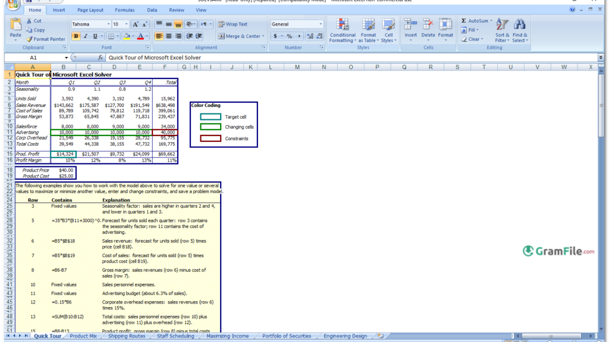Switch to the Data ribbon tab
The image size is (609, 342).
(x=152, y=9)
